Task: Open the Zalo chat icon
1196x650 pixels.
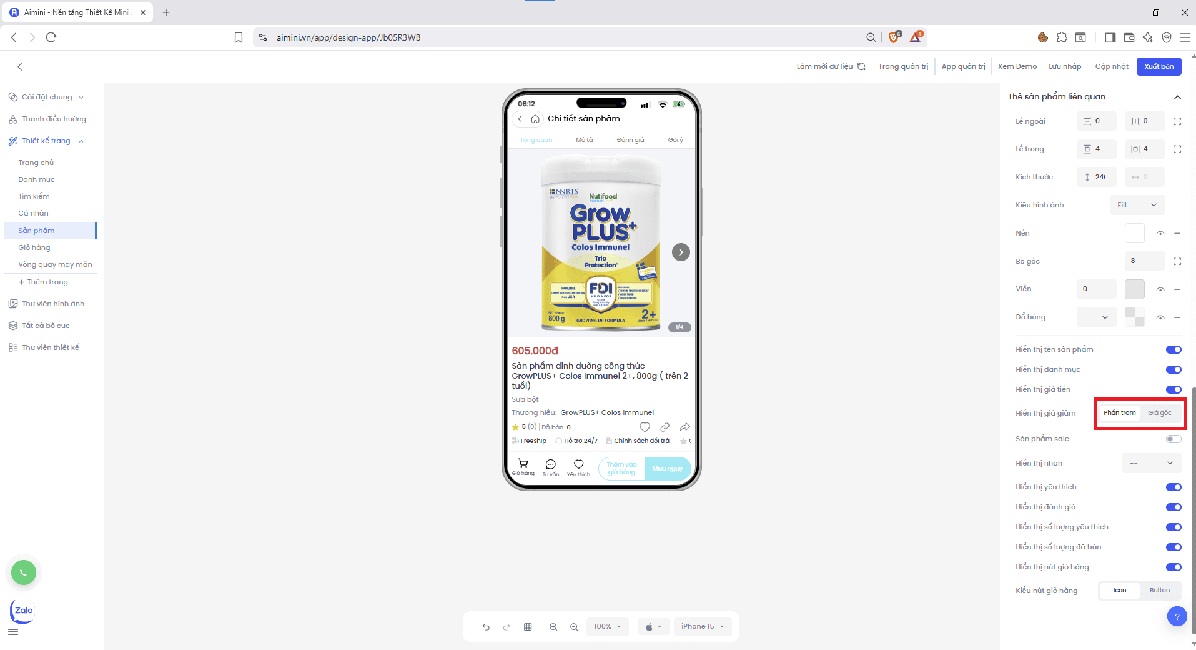Action: coord(23,611)
